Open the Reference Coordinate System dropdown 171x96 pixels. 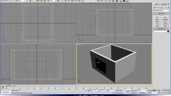point(53,1)
